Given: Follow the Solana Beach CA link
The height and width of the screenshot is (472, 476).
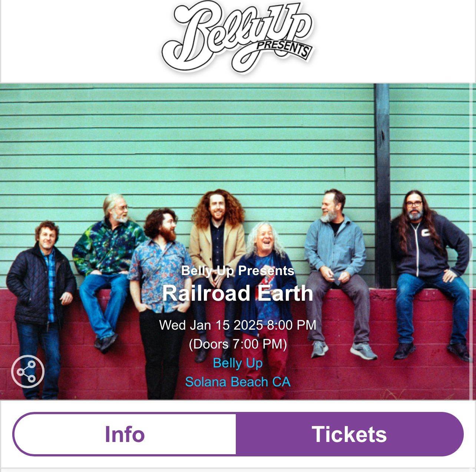Looking at the screenshot, I should tap(238, 382).
